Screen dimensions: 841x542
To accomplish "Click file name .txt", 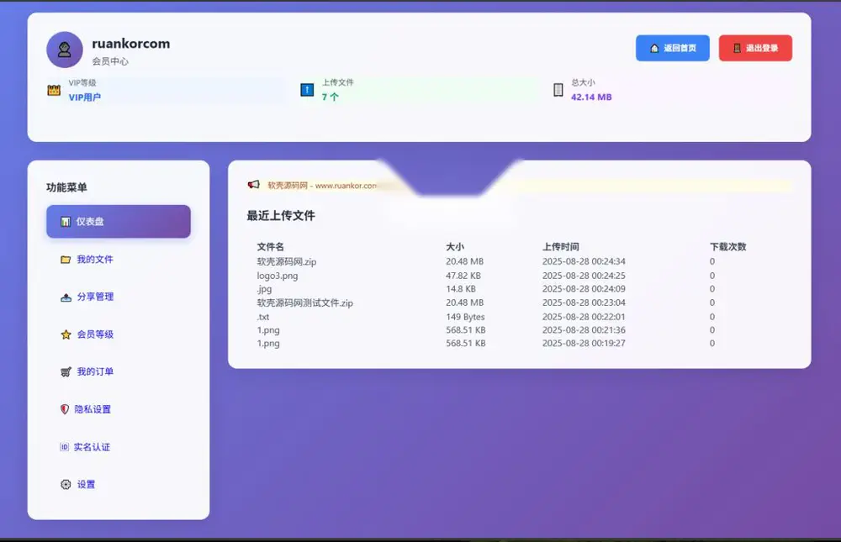I will click(262, 317).
